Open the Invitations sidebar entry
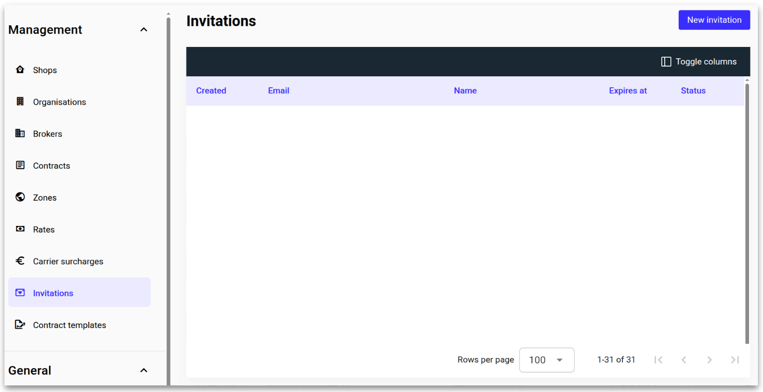This screenshot has width=763, height=392. (x=53, y=292)
